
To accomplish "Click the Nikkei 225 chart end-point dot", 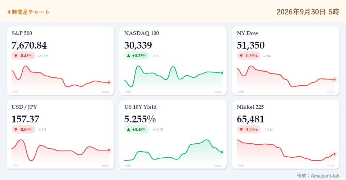I will click(334, 154).
